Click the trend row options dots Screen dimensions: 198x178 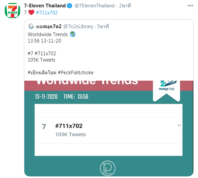point(179,125)
